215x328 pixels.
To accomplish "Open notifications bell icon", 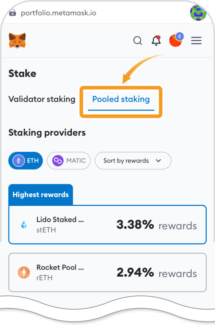I will pyautogui.click(x=156, y=40).
